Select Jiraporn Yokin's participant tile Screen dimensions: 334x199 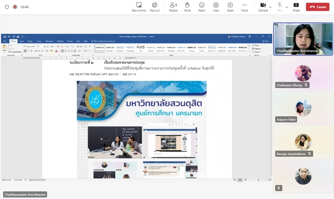(303, 108)
